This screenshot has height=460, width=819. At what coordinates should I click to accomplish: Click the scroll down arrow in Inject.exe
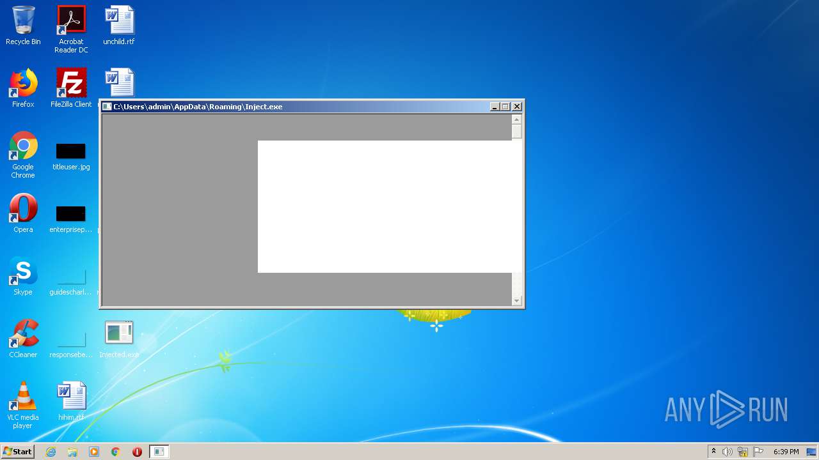point(517,300)
